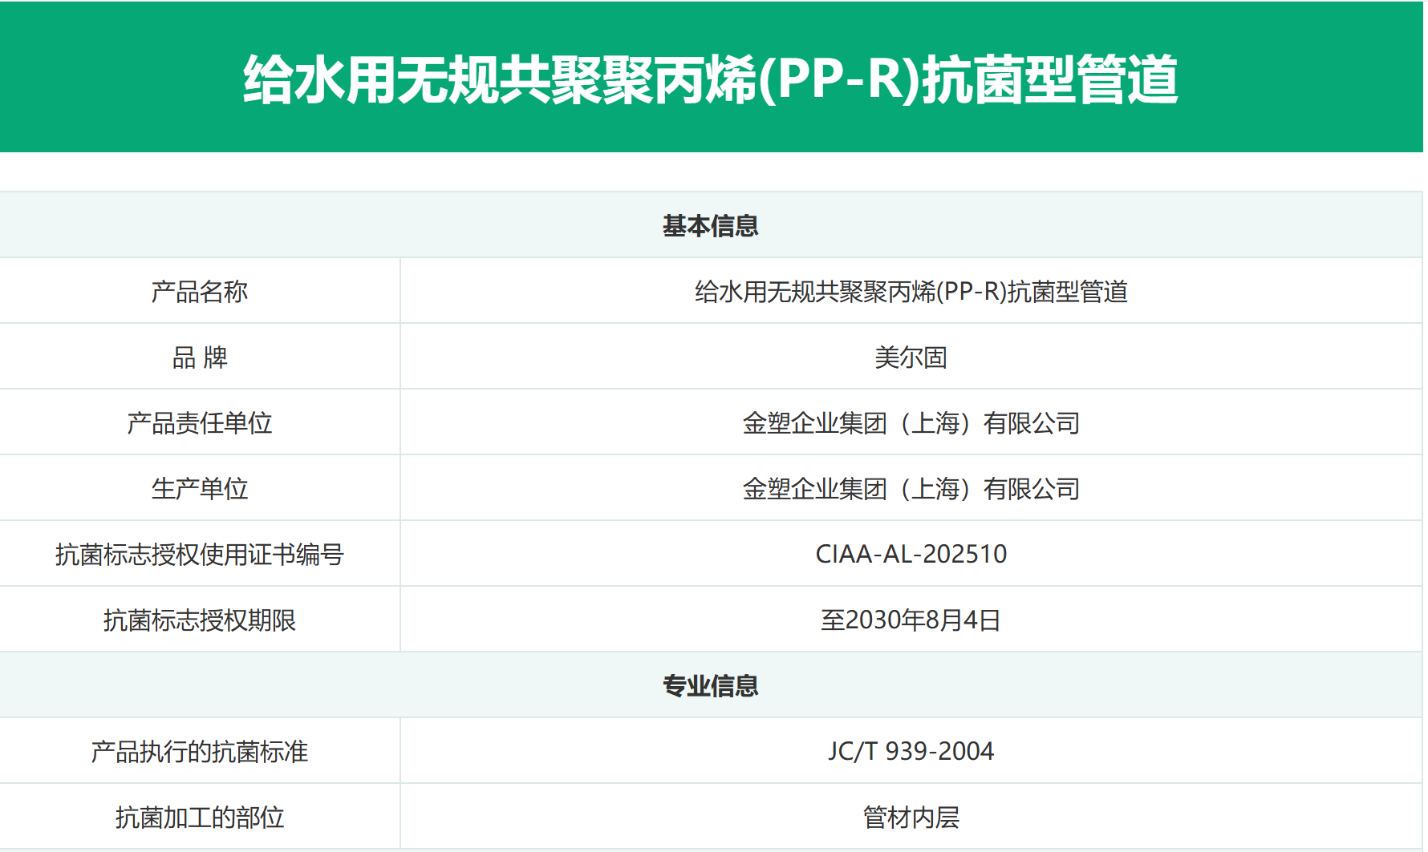Click the white gap below the green banner
1428x852 pixels.
click(711, 172)
